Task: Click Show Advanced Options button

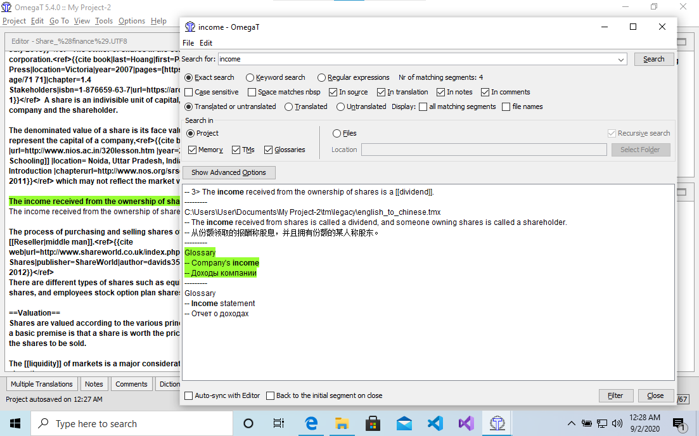Action: click(229, 172)
